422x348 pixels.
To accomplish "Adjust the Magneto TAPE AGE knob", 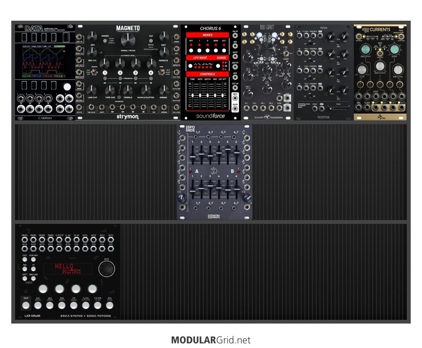I will click(x=110, y=90).
